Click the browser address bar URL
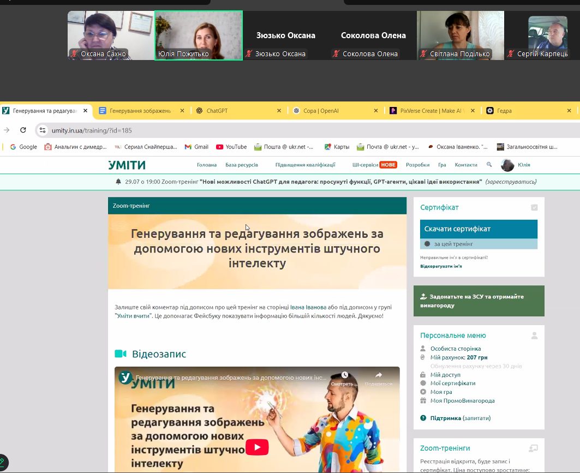Image resolution: width=580 pixels, height=473 pixels. pyautogui.click(x=92, y=130)
